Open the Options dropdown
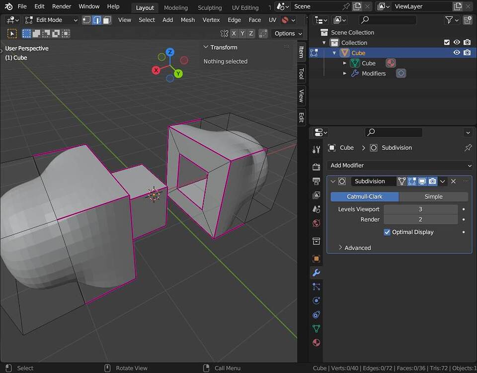This screenshot has height=373, width=477. 288,33
